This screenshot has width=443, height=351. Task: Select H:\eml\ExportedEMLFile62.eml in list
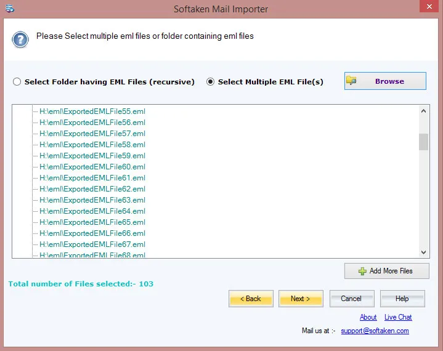coord(92,188)
